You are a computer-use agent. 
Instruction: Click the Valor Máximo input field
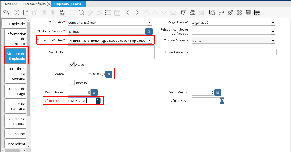[79, 92]
